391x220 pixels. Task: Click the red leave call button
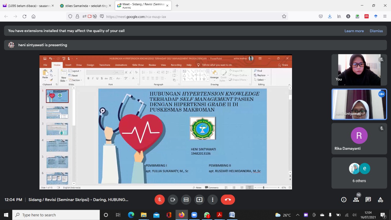[228, 200]
